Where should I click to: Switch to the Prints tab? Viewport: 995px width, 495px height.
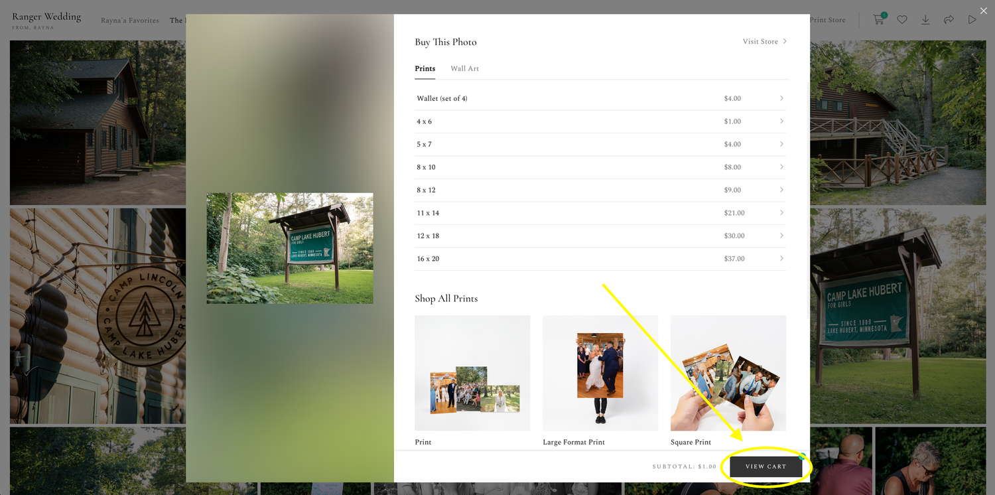pos(425,68)
